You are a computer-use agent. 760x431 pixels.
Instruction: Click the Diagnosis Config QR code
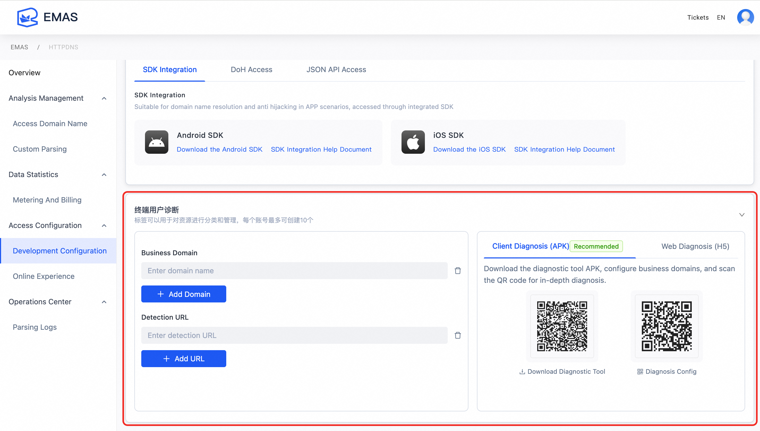coord(667,326)
